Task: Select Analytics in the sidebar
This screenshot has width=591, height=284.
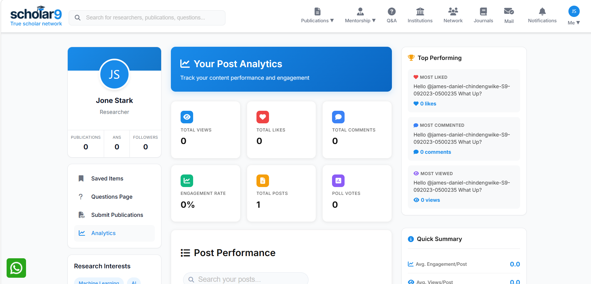Action: (x=114, y=233)
